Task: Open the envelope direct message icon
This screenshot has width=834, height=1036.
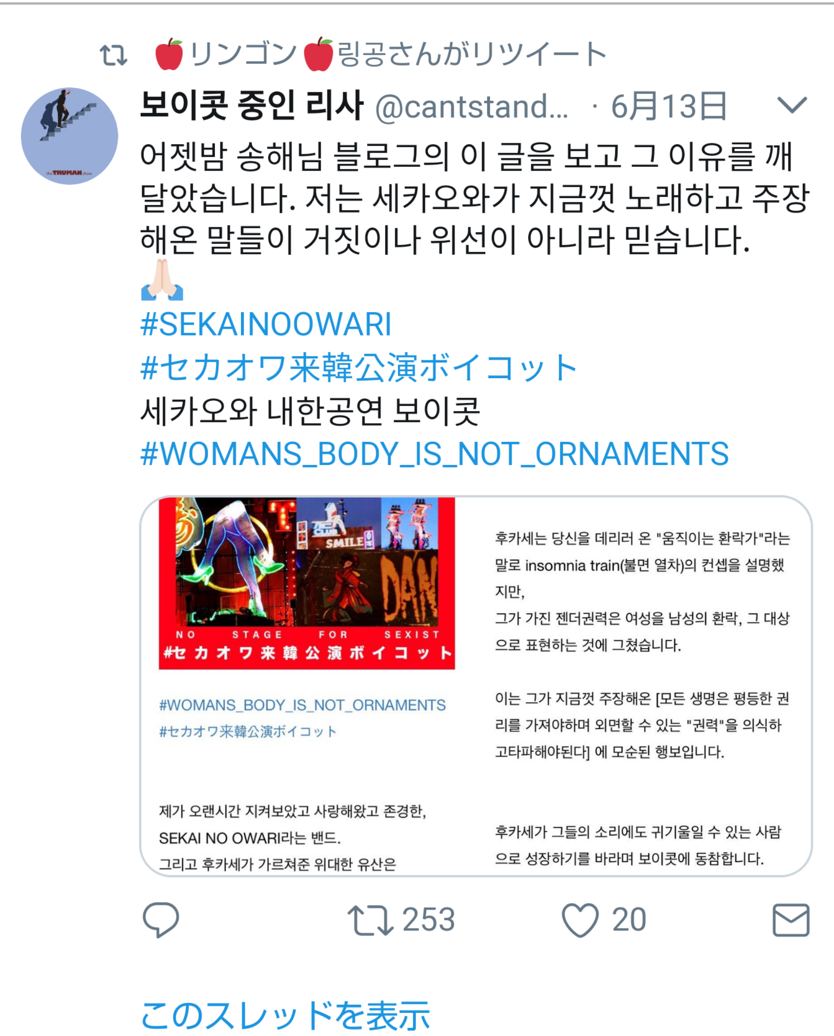Action: pos(791,920)
